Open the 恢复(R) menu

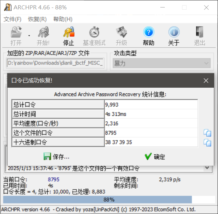[37, 19]
